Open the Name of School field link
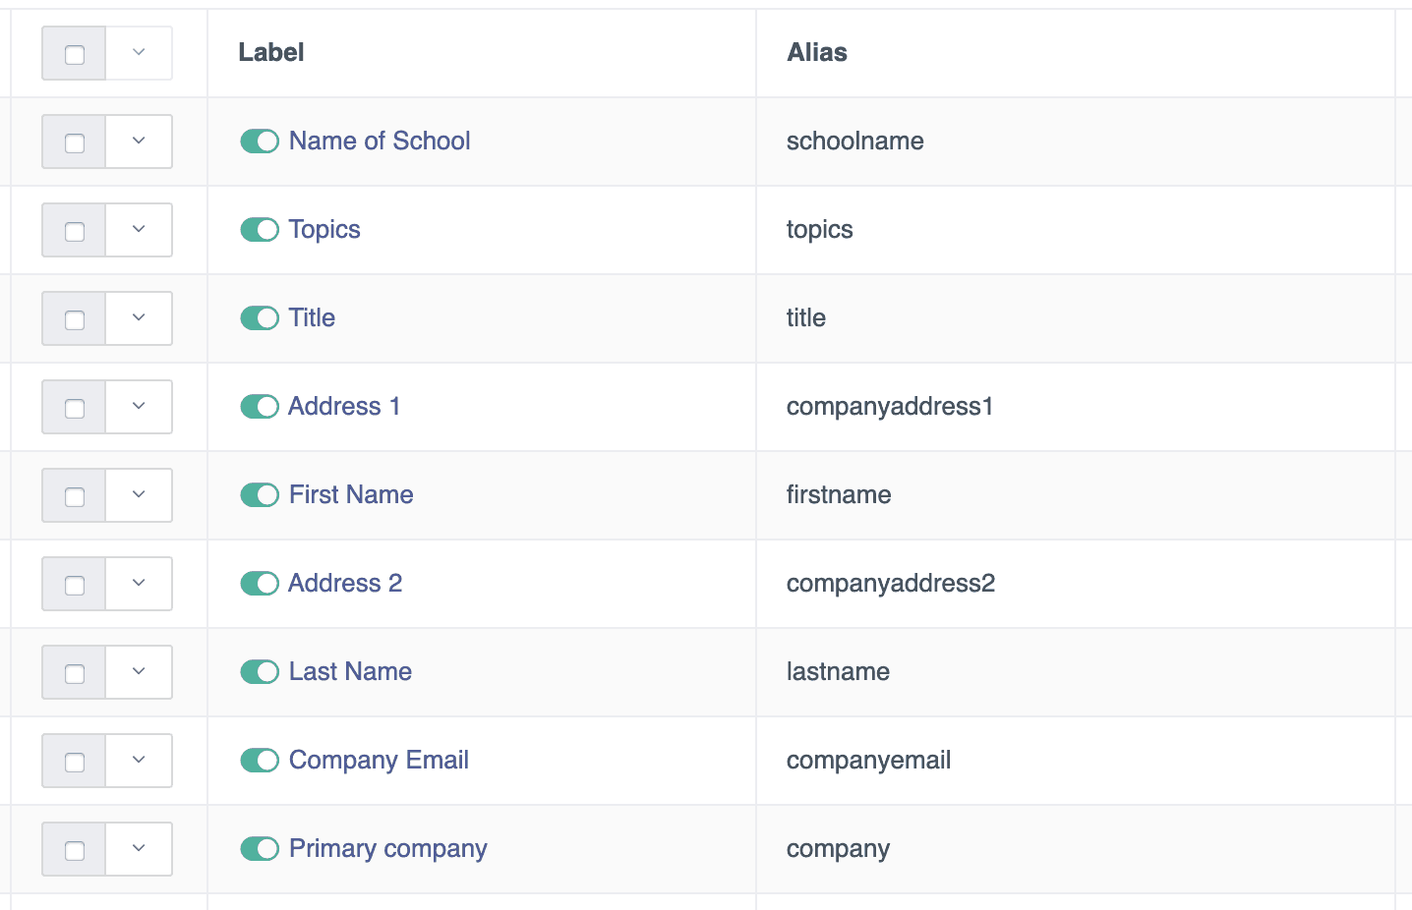Viewport: 1412px width, 910px height. coord(380,142)
